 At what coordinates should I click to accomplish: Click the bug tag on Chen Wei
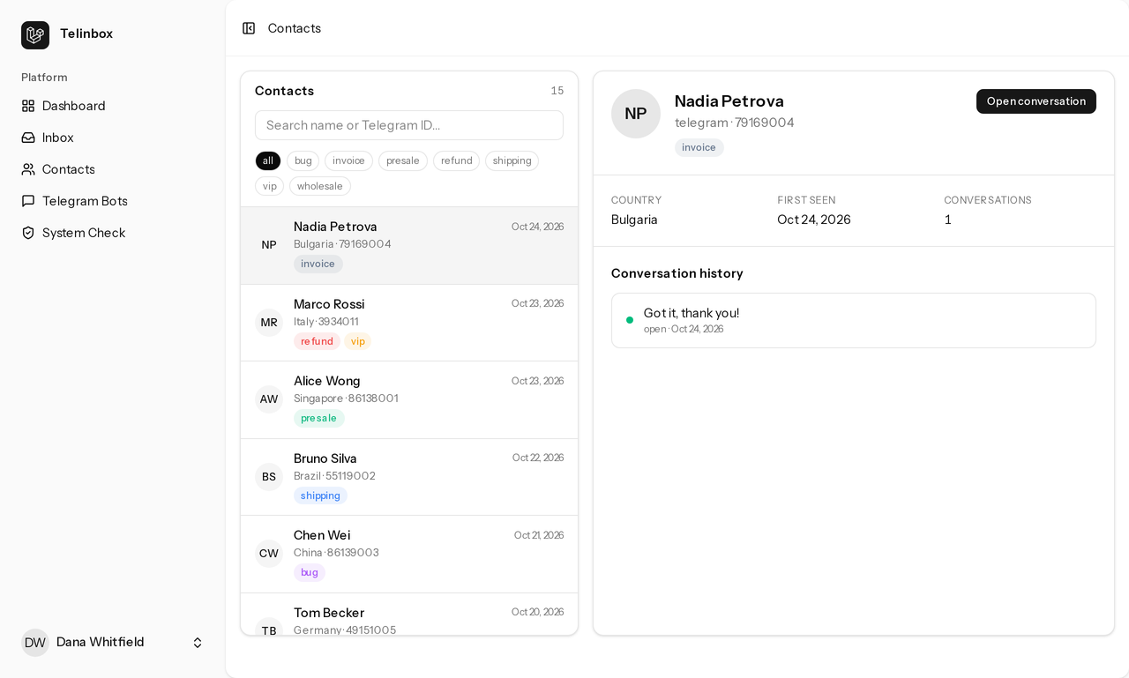[x=310, y=572]
